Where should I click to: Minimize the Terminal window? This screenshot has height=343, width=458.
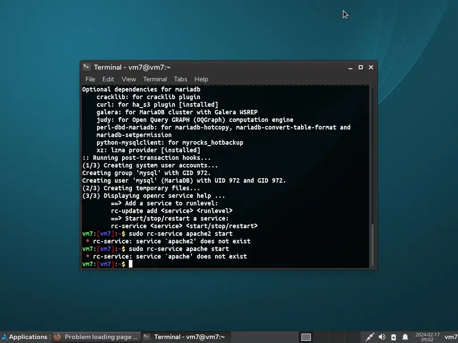[350, 67]
